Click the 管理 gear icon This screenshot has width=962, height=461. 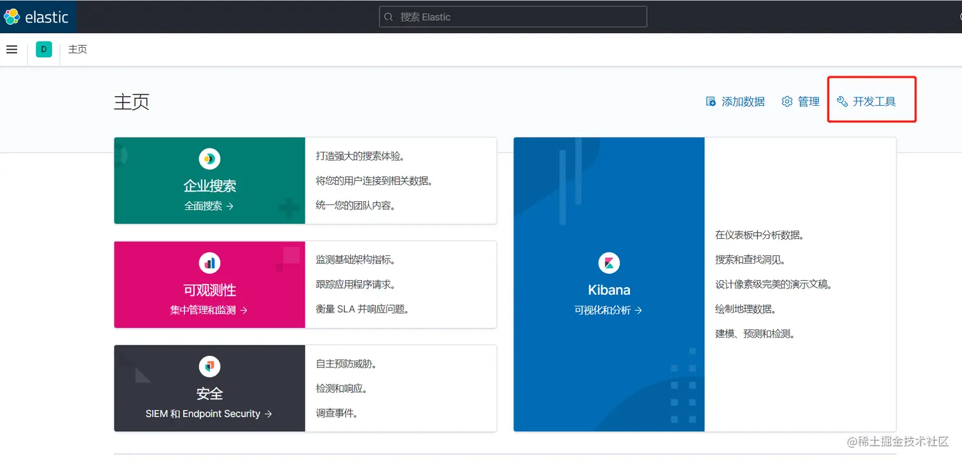tap(787, 101)
